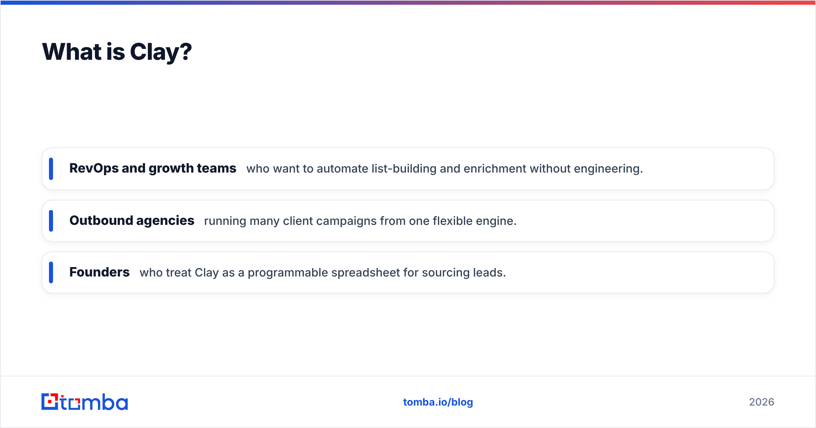Click the 'Founders' bold label

coord(99,272)
